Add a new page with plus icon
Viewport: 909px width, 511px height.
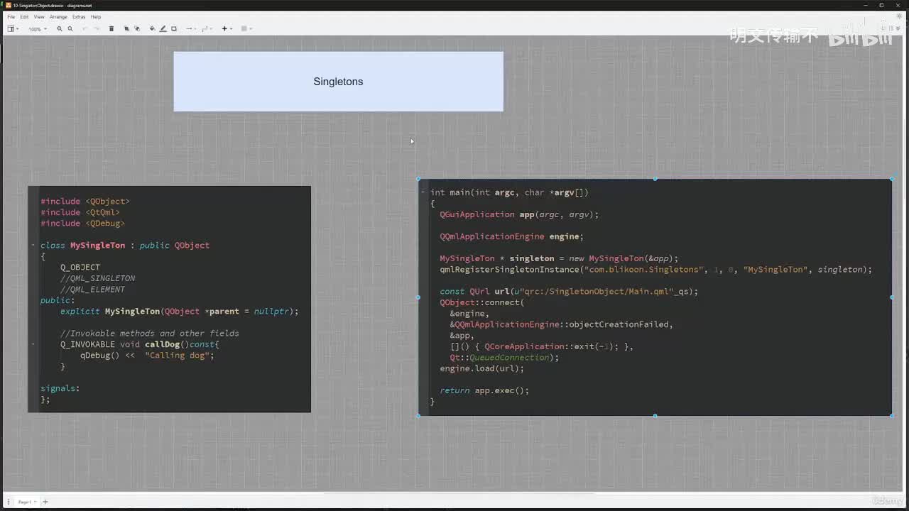point(45,502)
